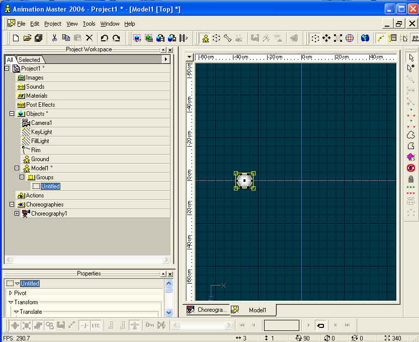Click the Undo arrow icon

104,38
